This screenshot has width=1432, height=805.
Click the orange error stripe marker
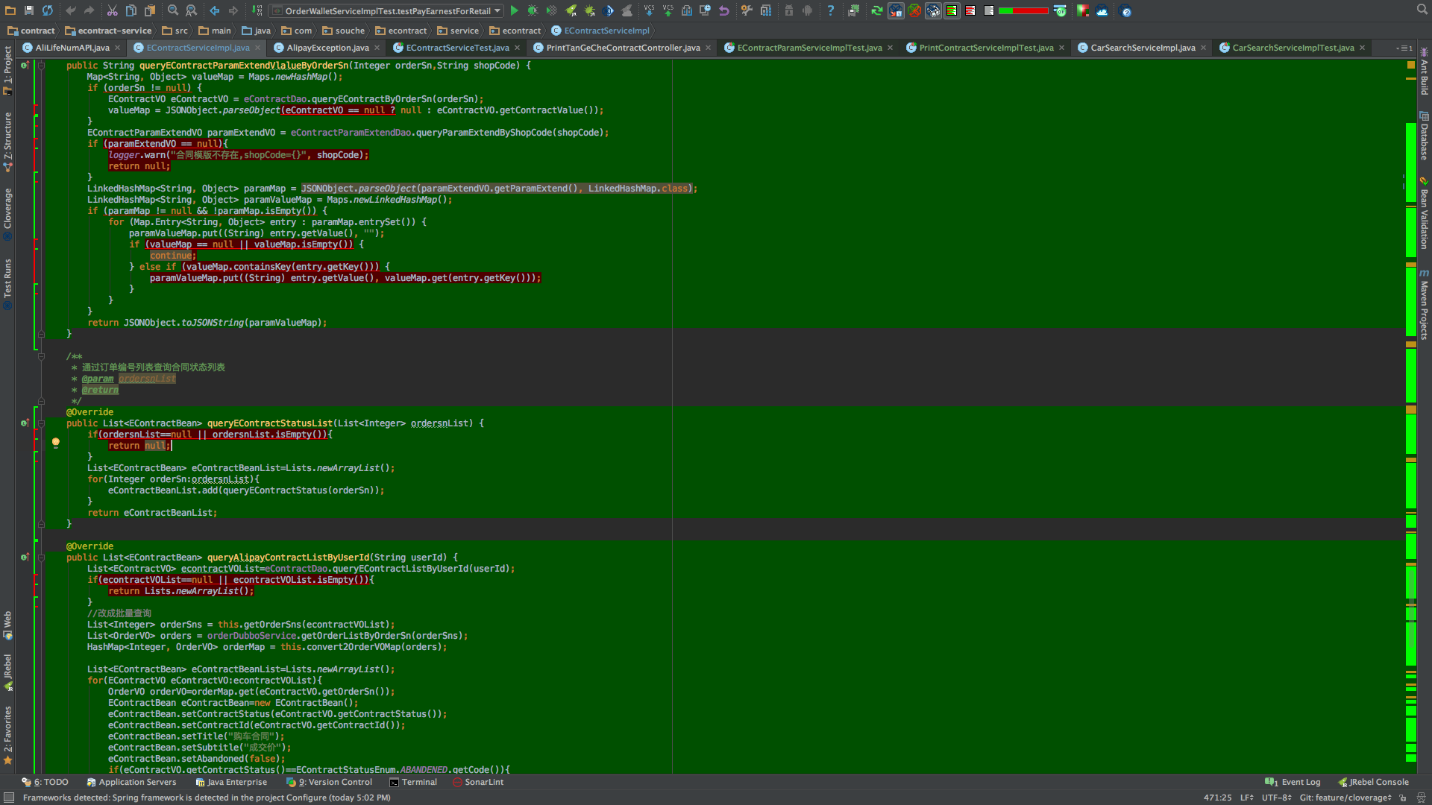1411,65
